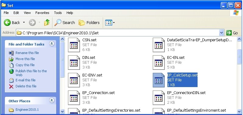Click the Go button
The width and height of the screenshot is (243, 115).
232,33
